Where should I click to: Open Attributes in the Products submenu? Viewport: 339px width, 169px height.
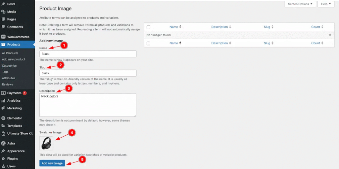(9, 78)
